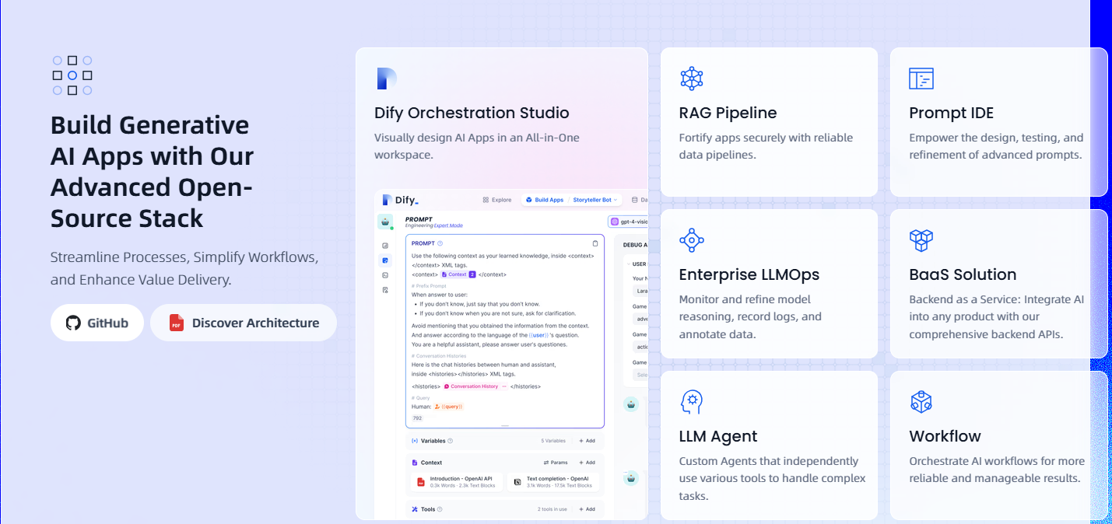Click the Dify Orchestration Studio title
1112x524 pixels.
pos(472,113)
